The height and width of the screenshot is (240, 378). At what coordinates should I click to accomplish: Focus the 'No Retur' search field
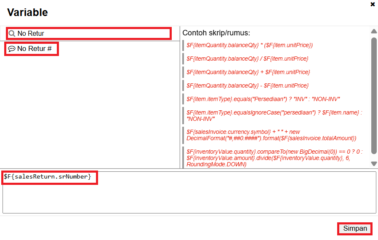point(93,33)
